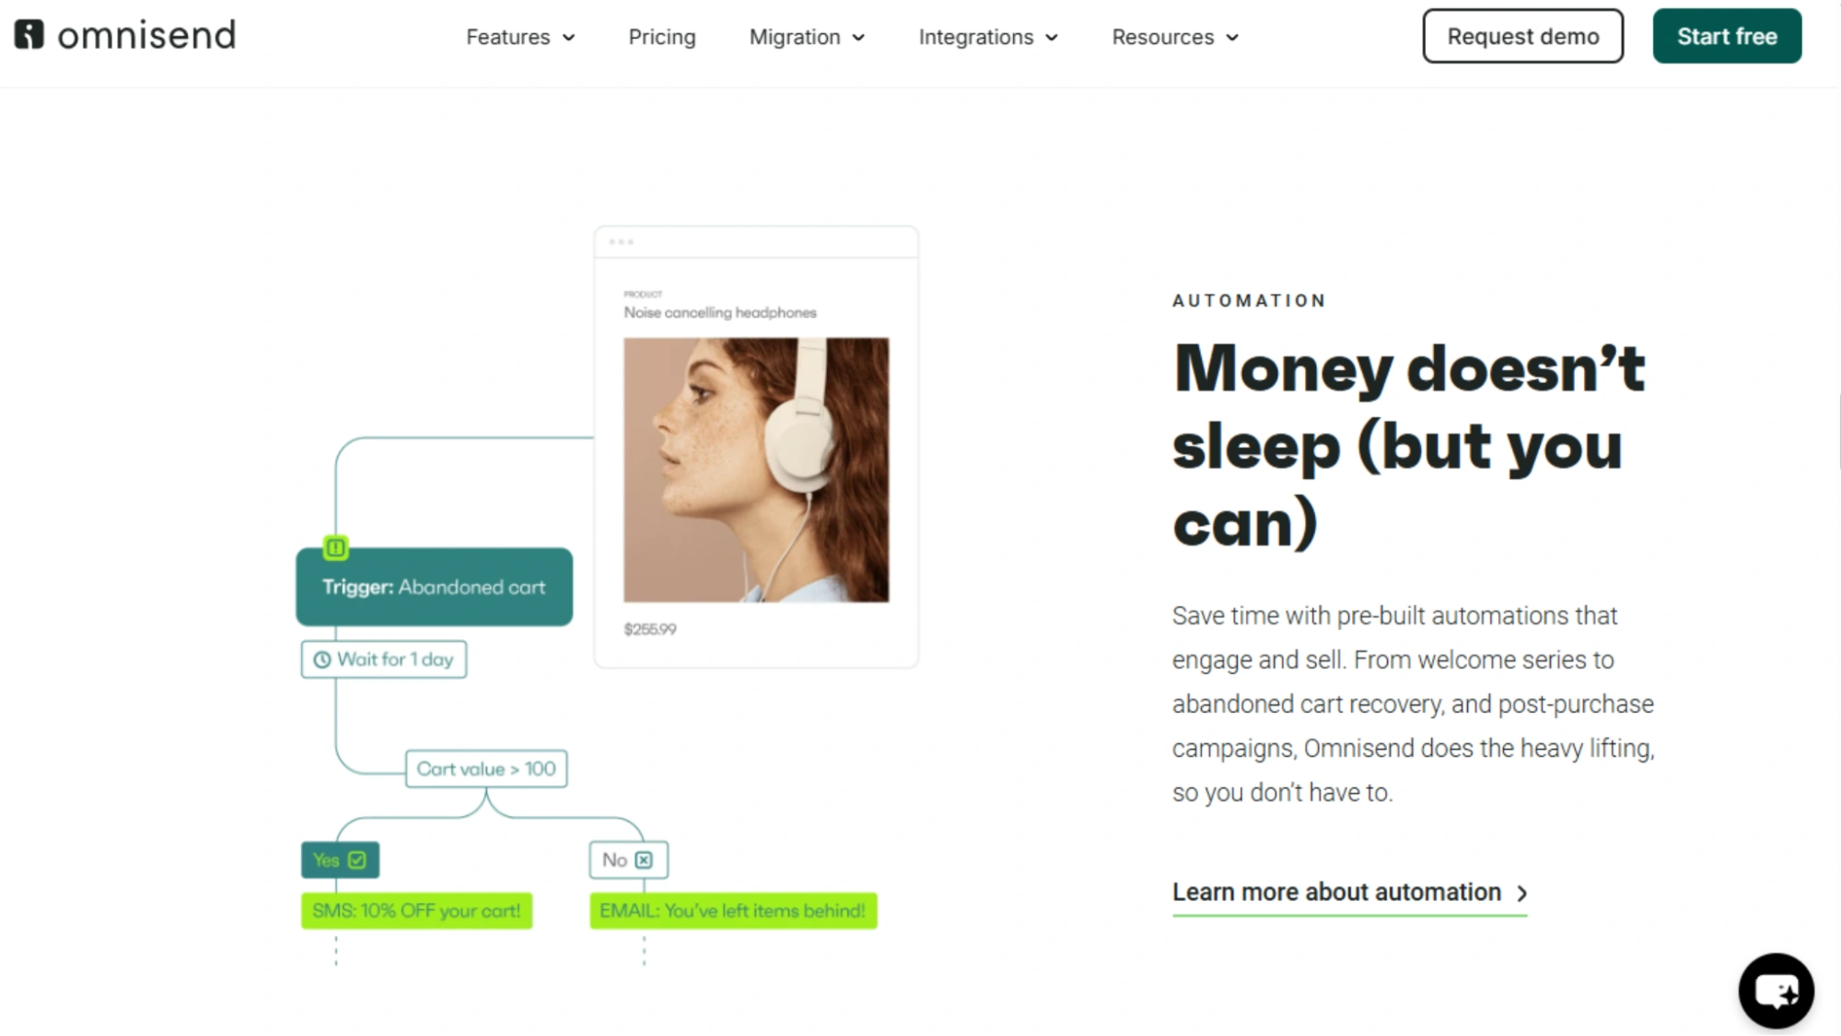The image size is (1841, 1036).
Task: Click the Start free button
Action: (1727, 36)
